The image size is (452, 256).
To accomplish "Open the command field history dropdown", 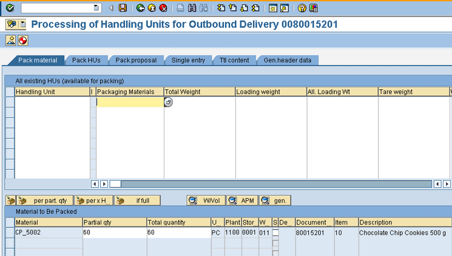I will (x=96, y=8).
